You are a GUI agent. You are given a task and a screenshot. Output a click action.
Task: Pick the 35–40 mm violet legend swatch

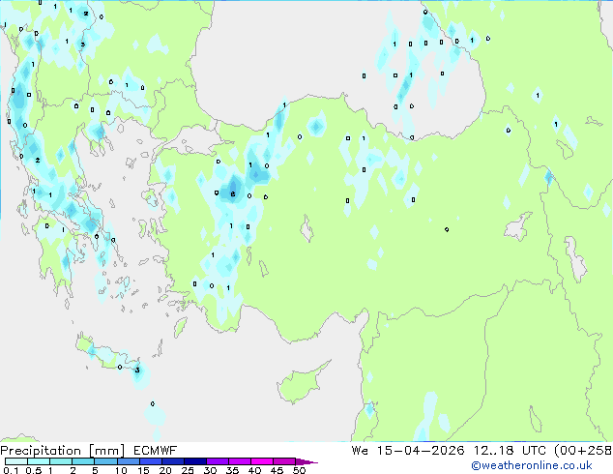[239, 461]
